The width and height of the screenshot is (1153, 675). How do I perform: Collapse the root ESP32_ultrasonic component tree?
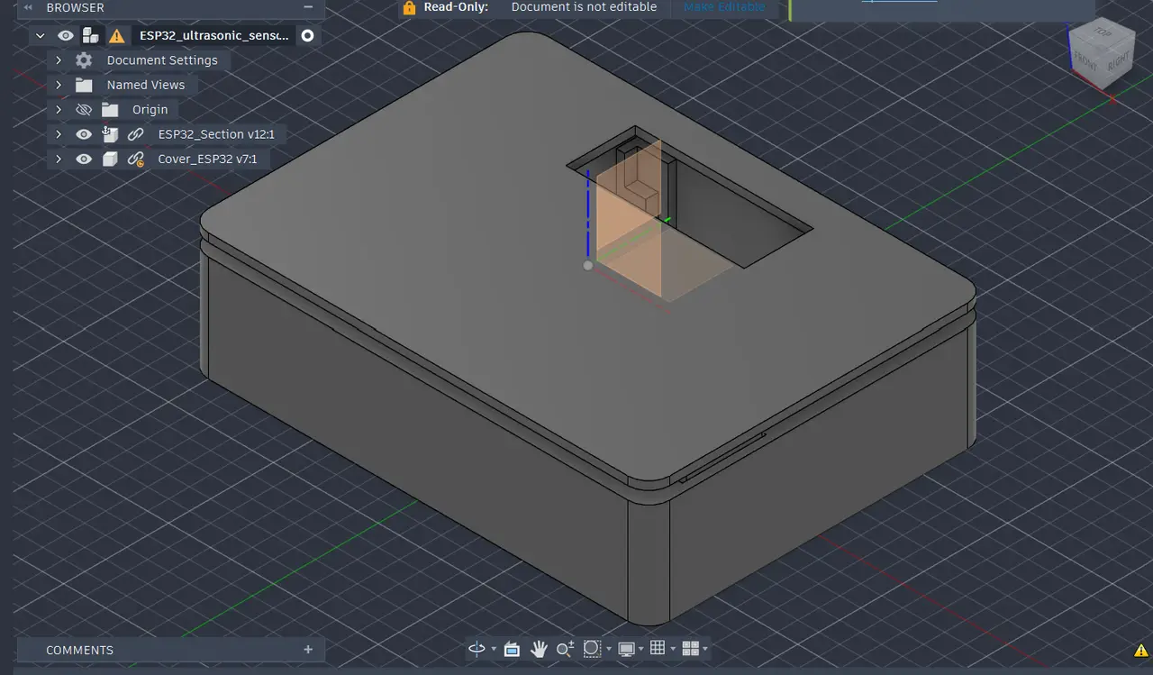[x=40, y=36]
